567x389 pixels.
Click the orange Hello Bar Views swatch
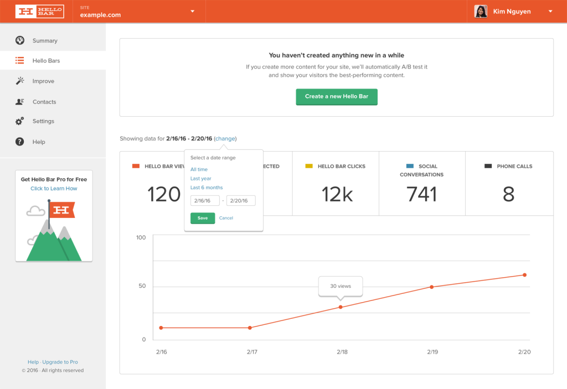pyautogui.click(x=136, y=166)
